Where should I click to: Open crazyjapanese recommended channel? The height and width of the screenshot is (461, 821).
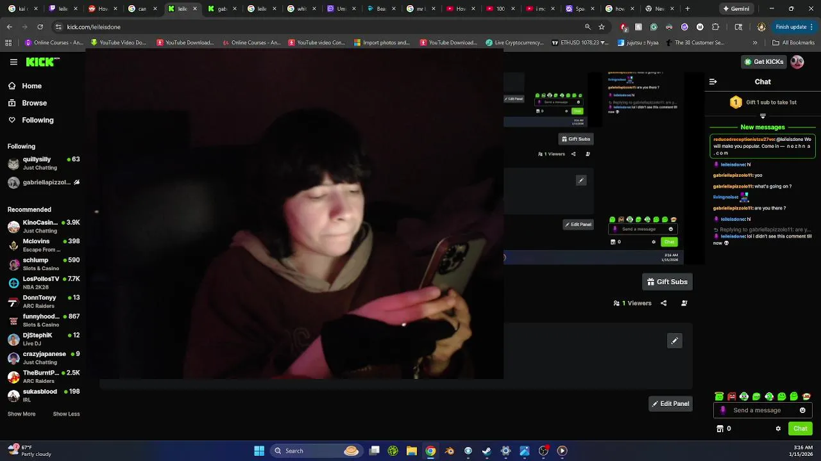click(44, 357)
